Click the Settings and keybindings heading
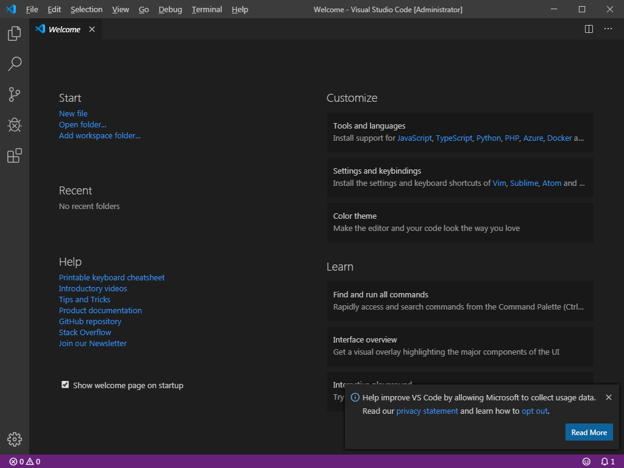Image resolution: width=624 pixels, height=468 pixels. click(377, 171)
